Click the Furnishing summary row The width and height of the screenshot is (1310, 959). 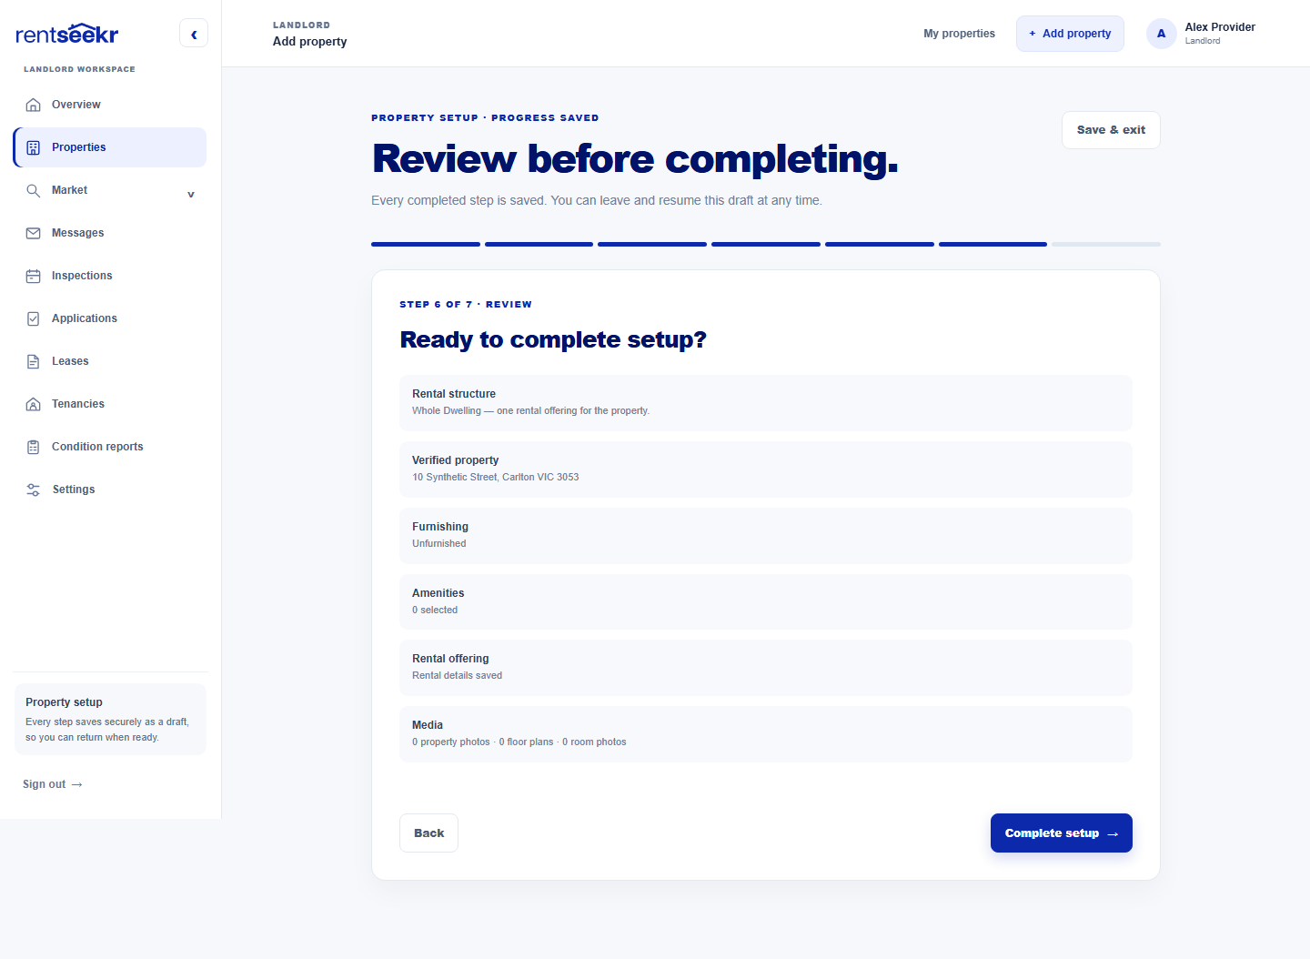tap(766, 535)
